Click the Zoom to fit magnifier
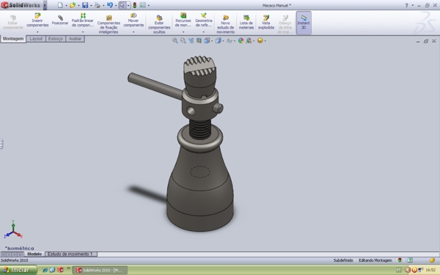Viewport: 440px width, 275px height. [x=175, y=40]
